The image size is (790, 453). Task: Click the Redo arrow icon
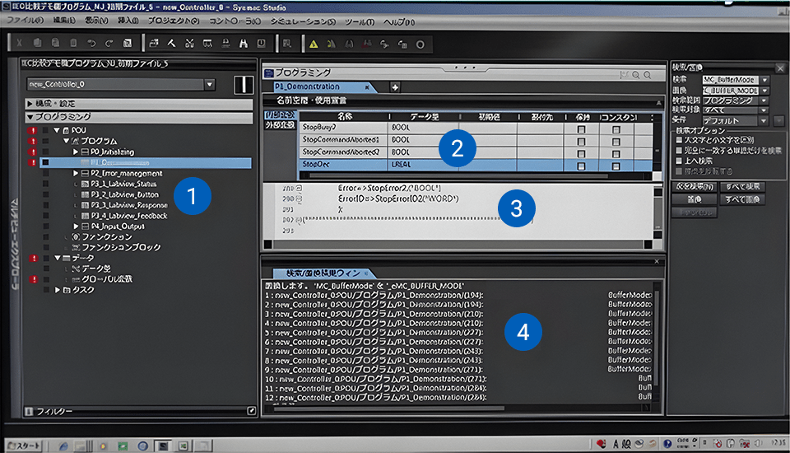pyautogui.click(x=109, y=44)
